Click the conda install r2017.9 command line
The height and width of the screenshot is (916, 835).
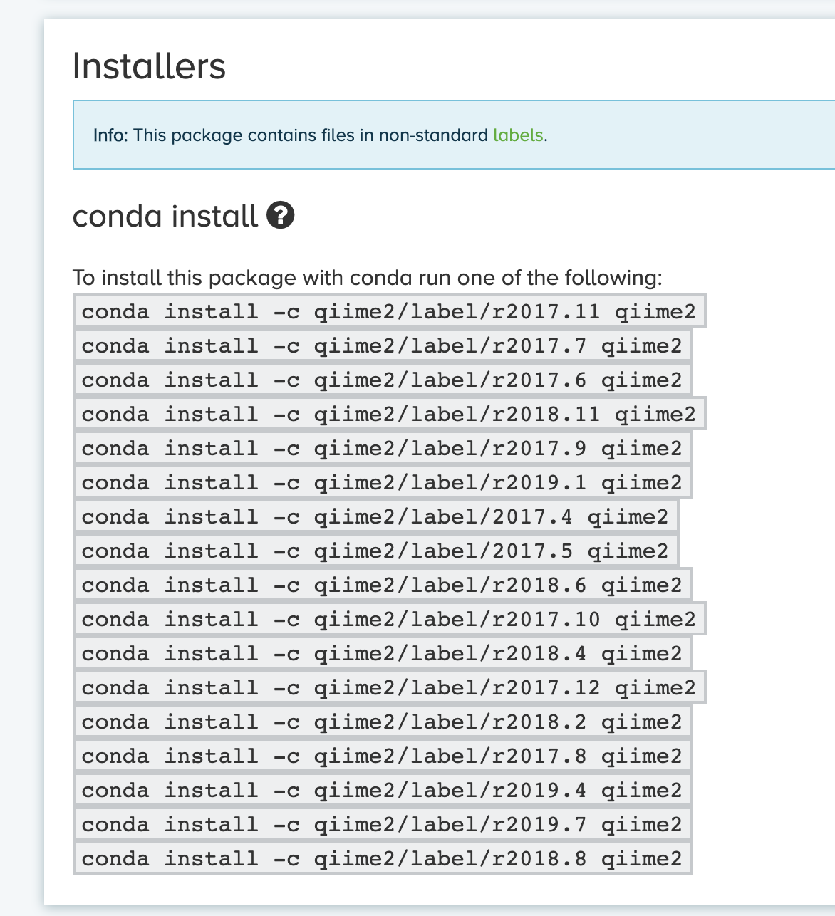382,448
